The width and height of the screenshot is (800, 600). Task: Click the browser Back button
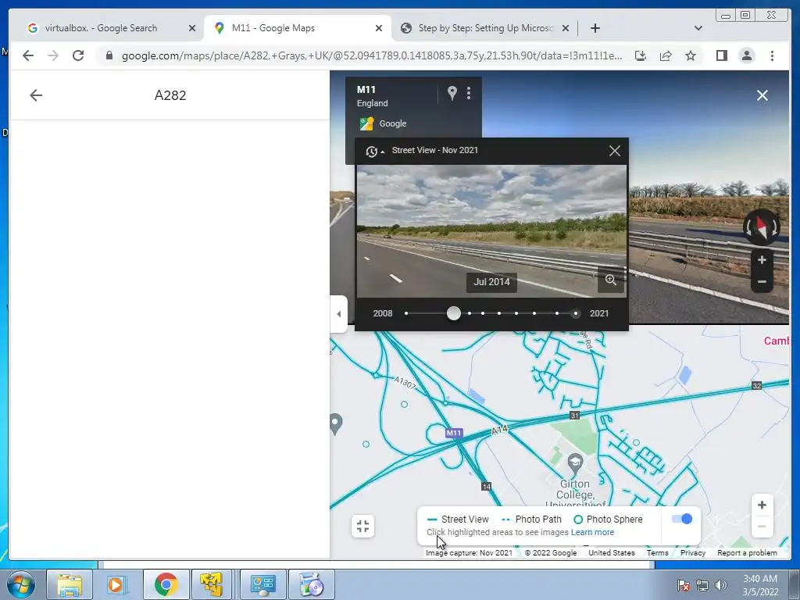[x=28, y=55]
